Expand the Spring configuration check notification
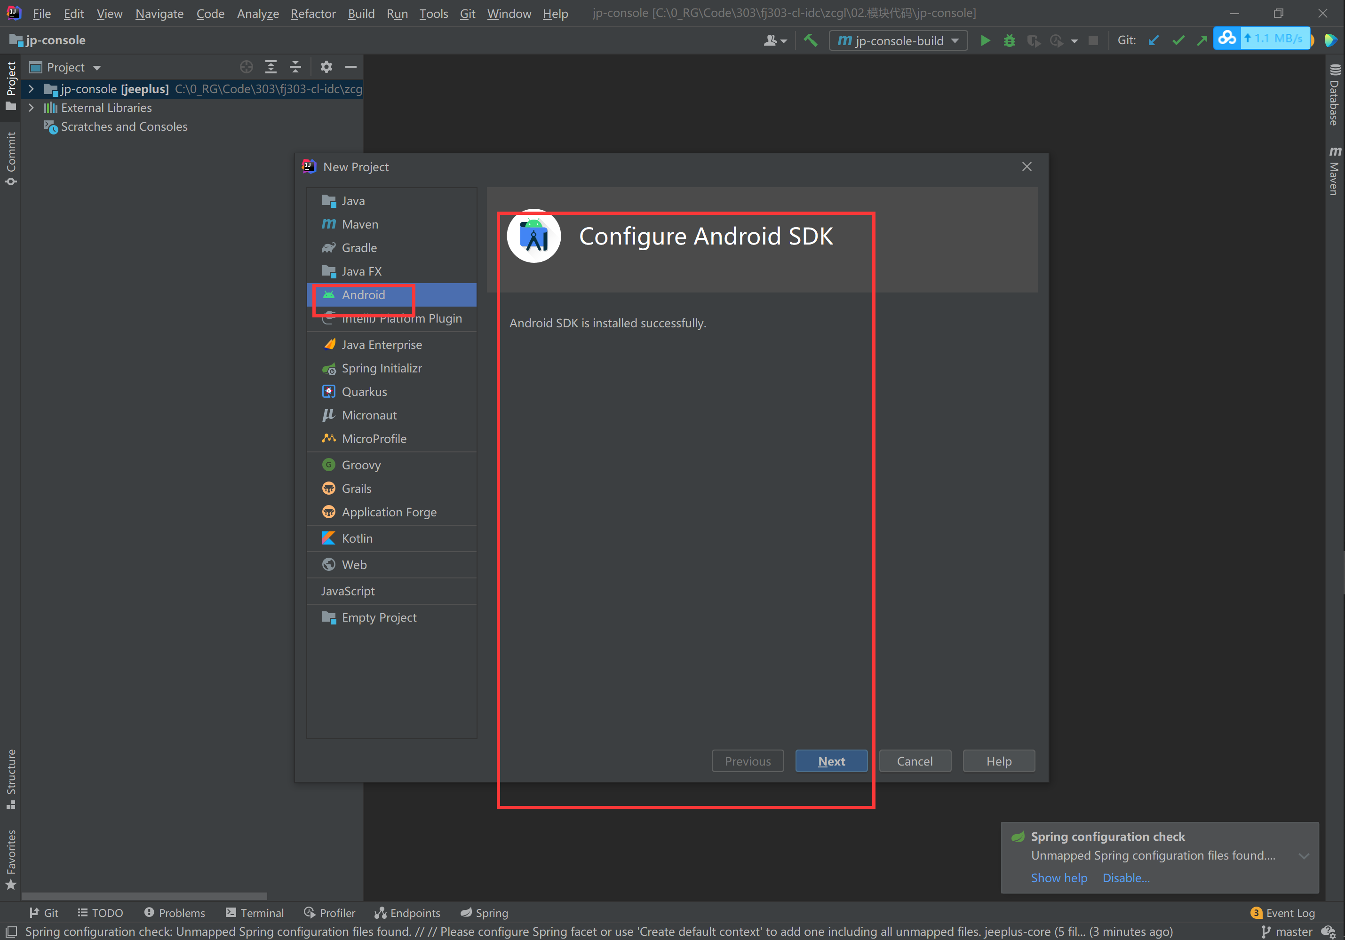 (1304, 856)
